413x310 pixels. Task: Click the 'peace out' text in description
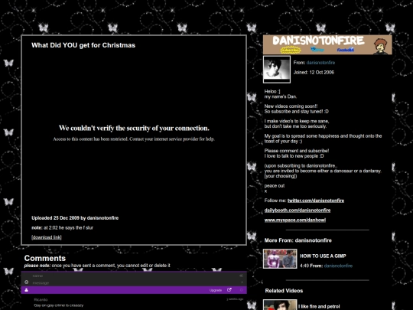pyautogui.click(x=275, y=185)
